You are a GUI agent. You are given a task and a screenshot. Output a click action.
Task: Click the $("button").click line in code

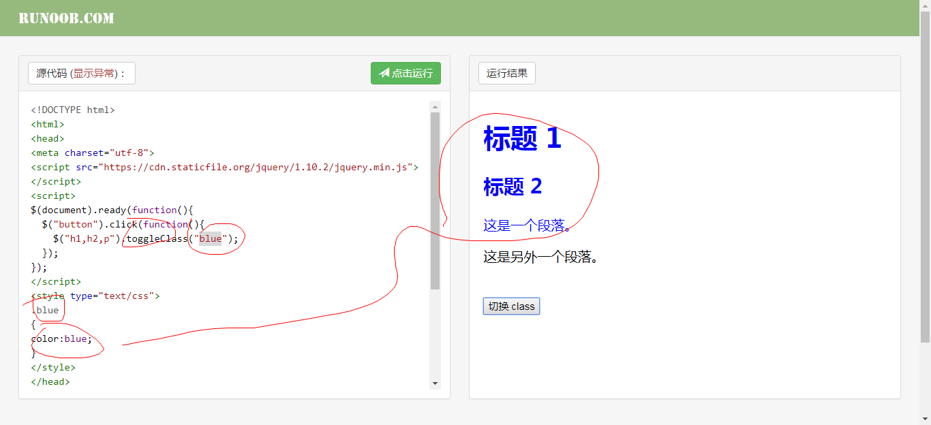(123, 224)
